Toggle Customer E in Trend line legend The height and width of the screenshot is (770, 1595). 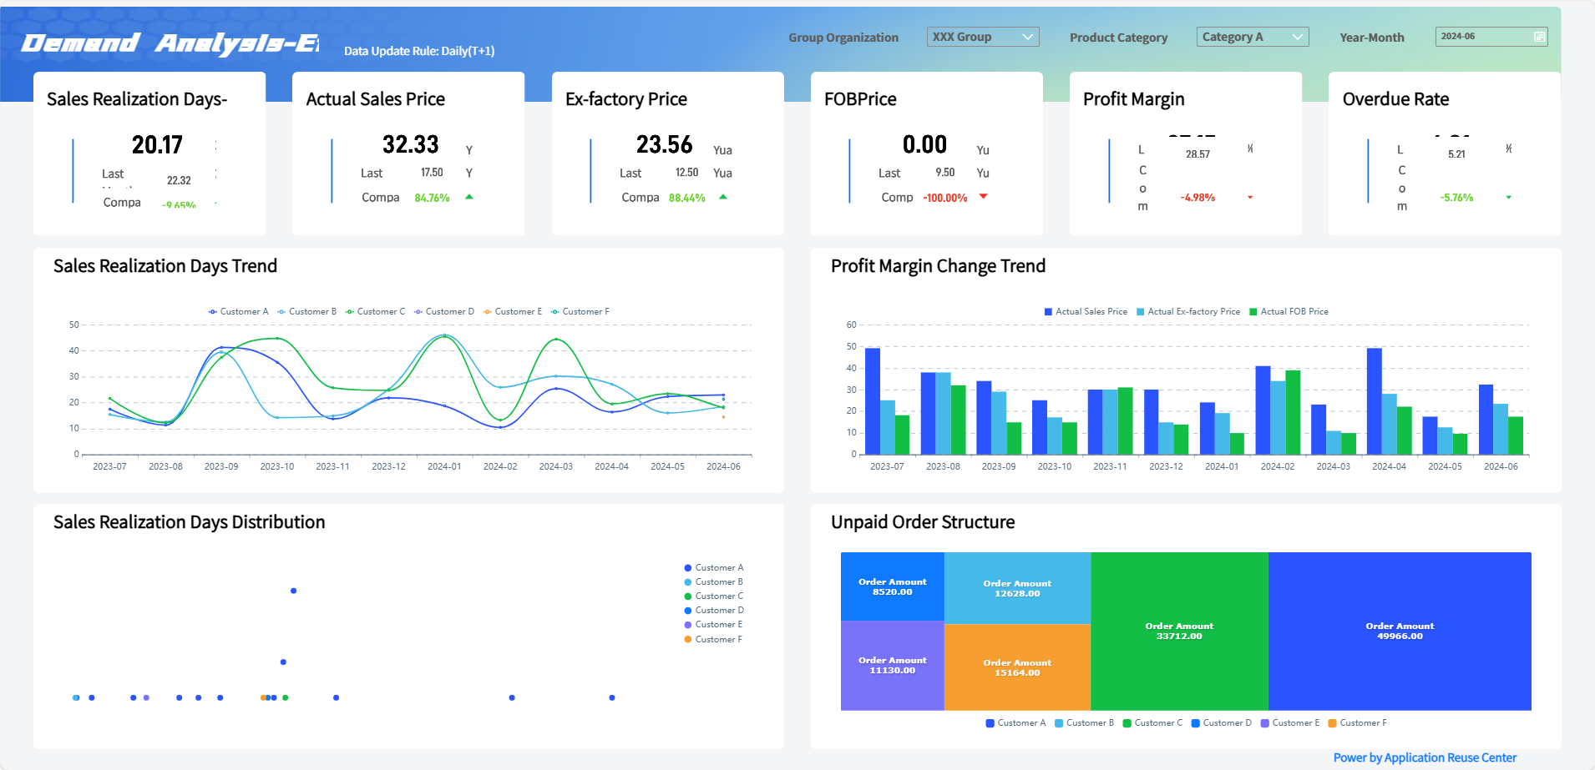click(x=513, y=312)
